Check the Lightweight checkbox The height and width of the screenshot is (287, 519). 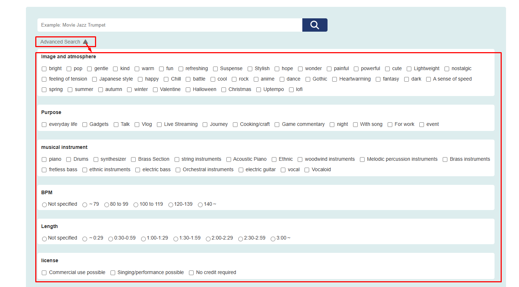point(409,69)
